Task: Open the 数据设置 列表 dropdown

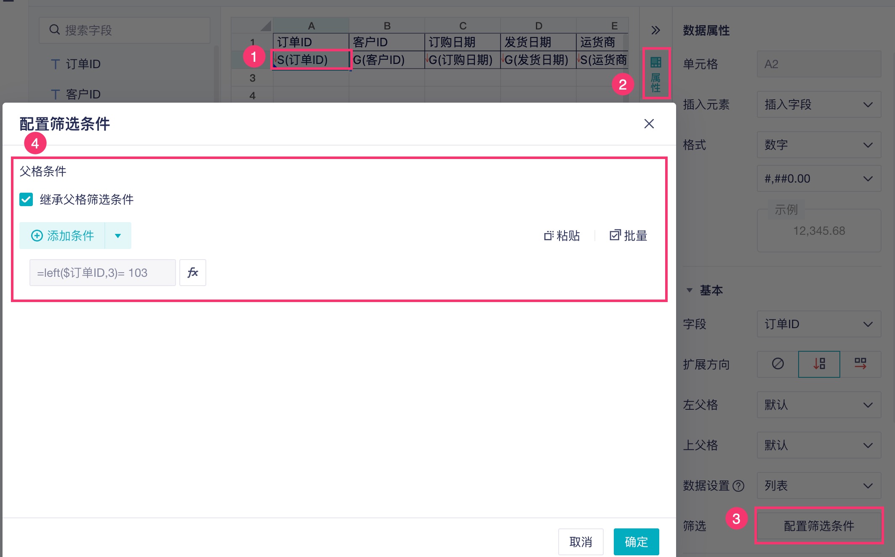Action: point(819,485)
